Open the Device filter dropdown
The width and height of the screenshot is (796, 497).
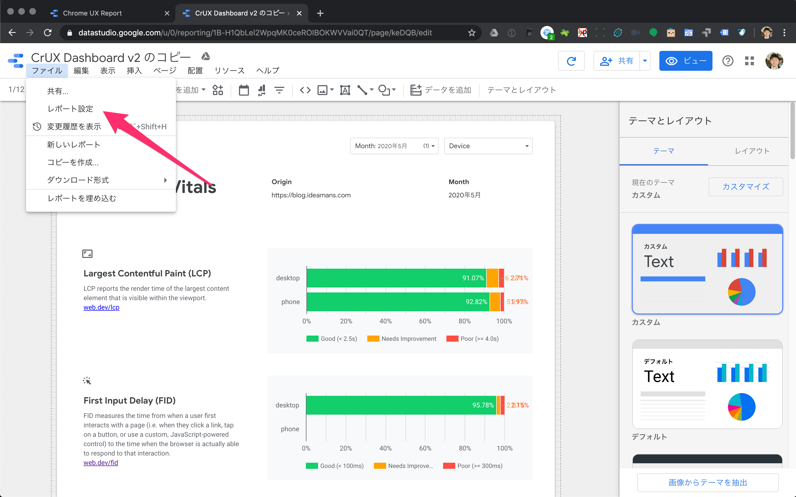click(488, 146)
